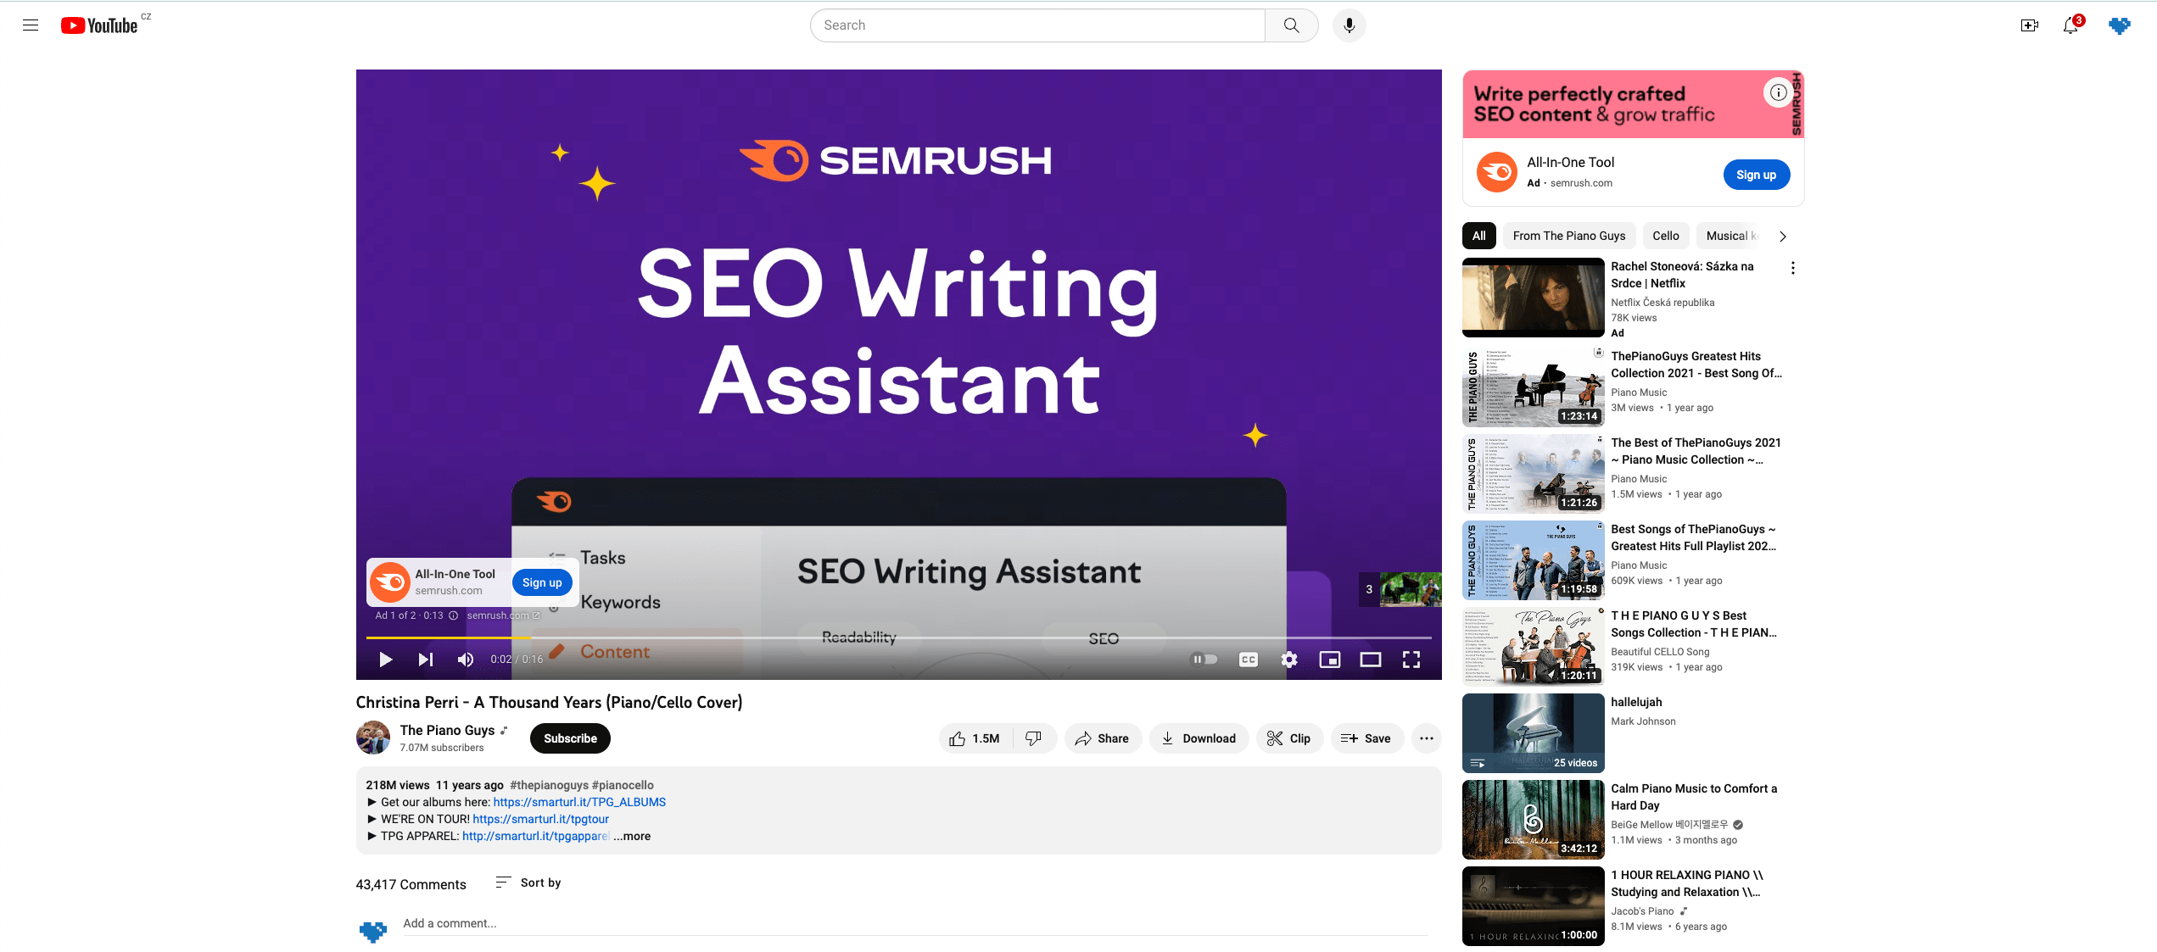The width and height of the screenshot is (2157, 952).
Task: Open options menu for Rachel Stoneová video
Action: (x=1792, y=268)
